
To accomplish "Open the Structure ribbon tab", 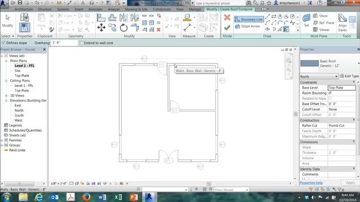I will [45, 9].
